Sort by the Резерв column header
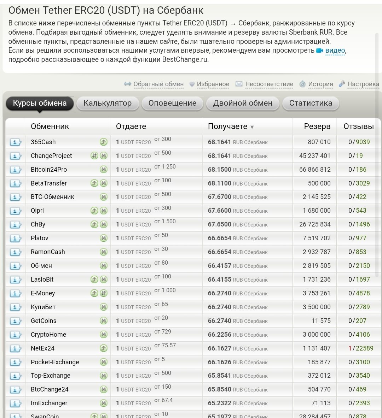Viewport: 382px width, 418px height. [317, 126]
